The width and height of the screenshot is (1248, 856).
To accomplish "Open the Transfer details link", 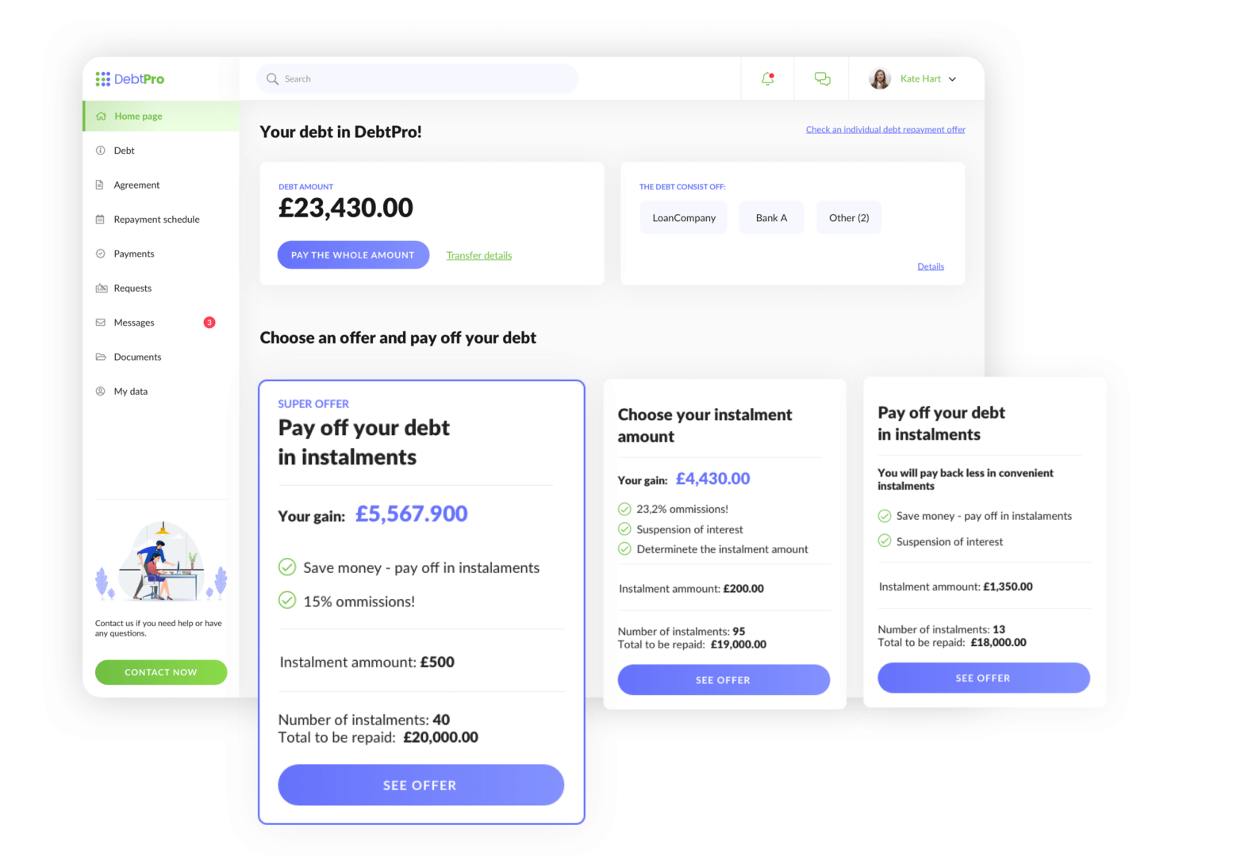I will 478,255.
